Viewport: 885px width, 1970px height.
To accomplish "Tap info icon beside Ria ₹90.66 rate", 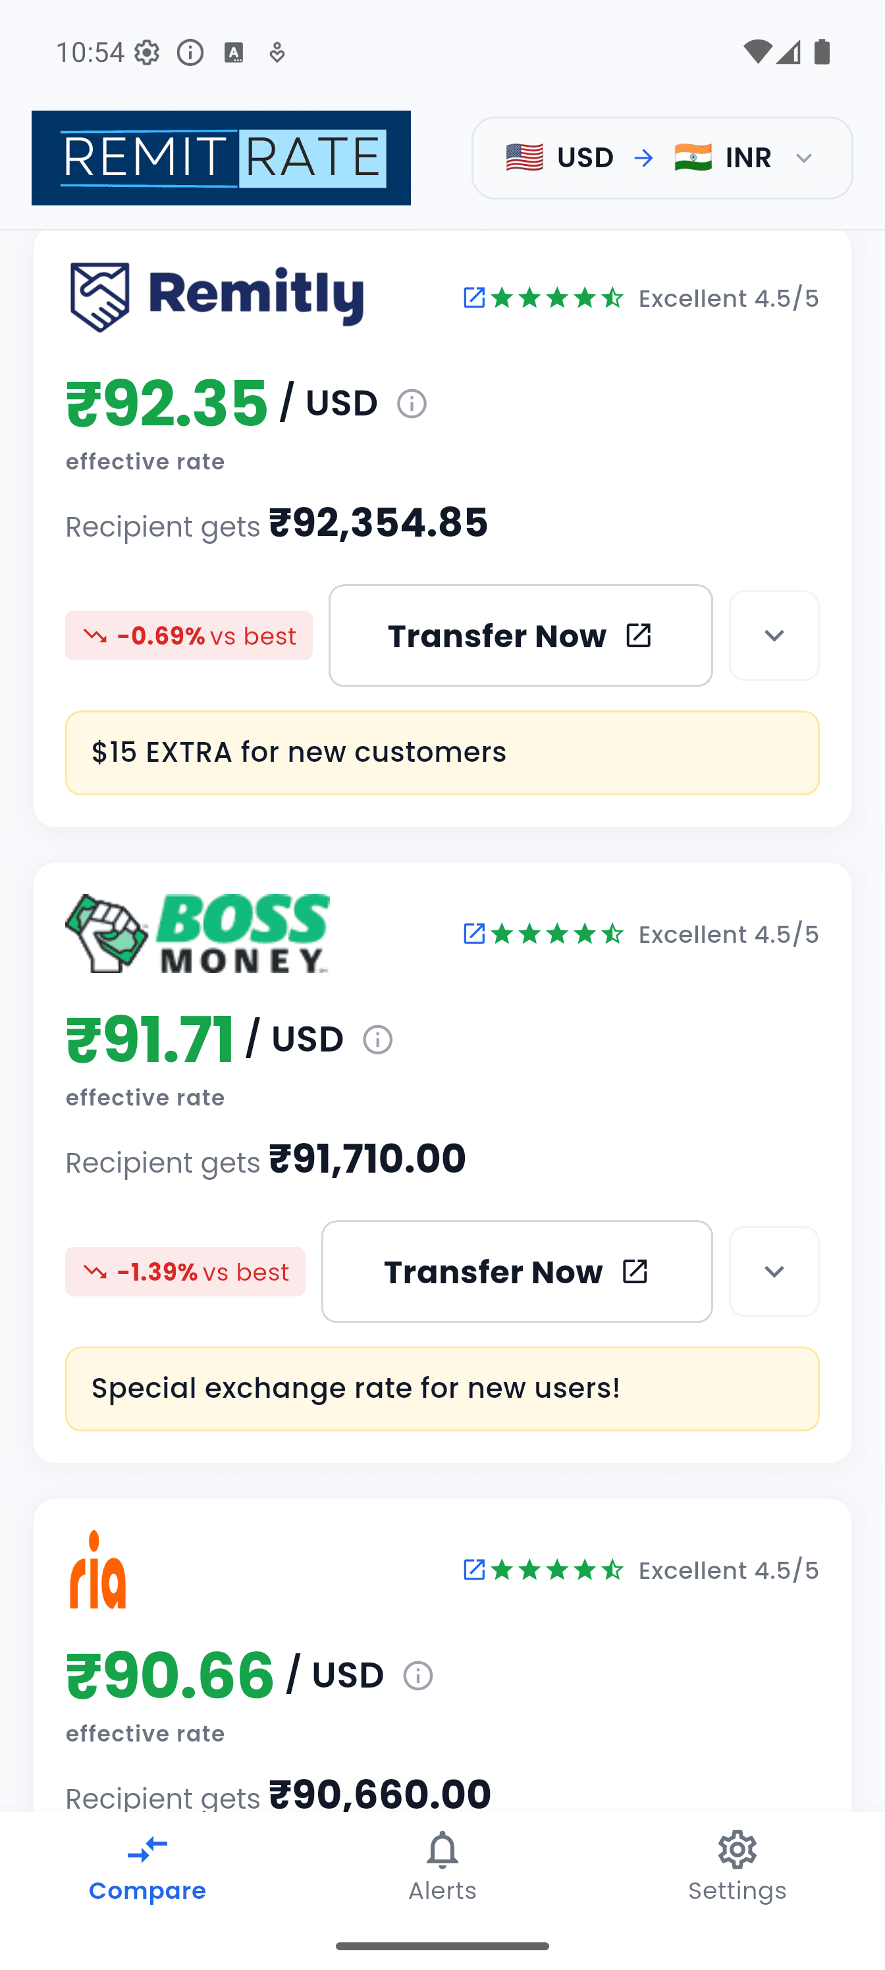I will [417, 1676].
